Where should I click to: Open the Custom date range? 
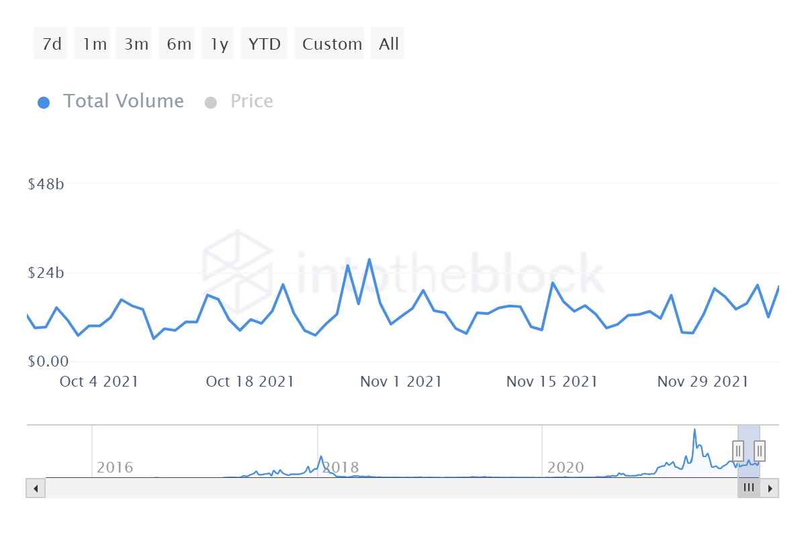pyautogui.click(x=330, y=44)
